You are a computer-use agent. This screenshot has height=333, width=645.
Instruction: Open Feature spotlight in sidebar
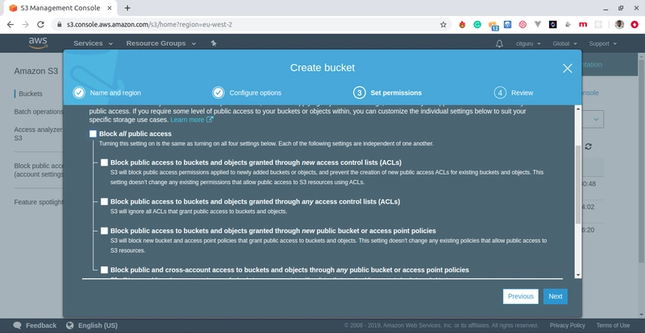click(x=39, y=202)
